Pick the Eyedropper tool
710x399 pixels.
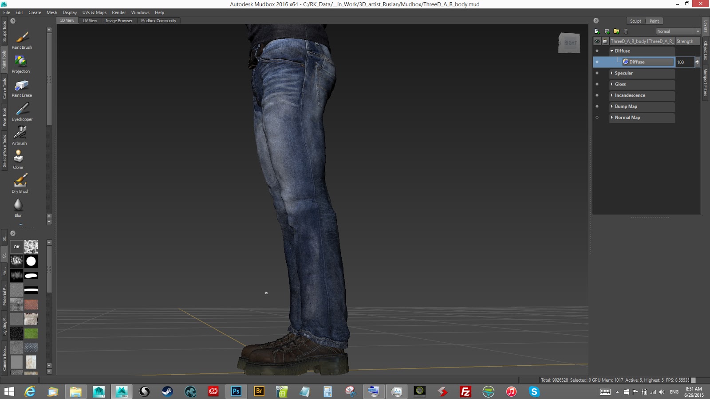22,112
